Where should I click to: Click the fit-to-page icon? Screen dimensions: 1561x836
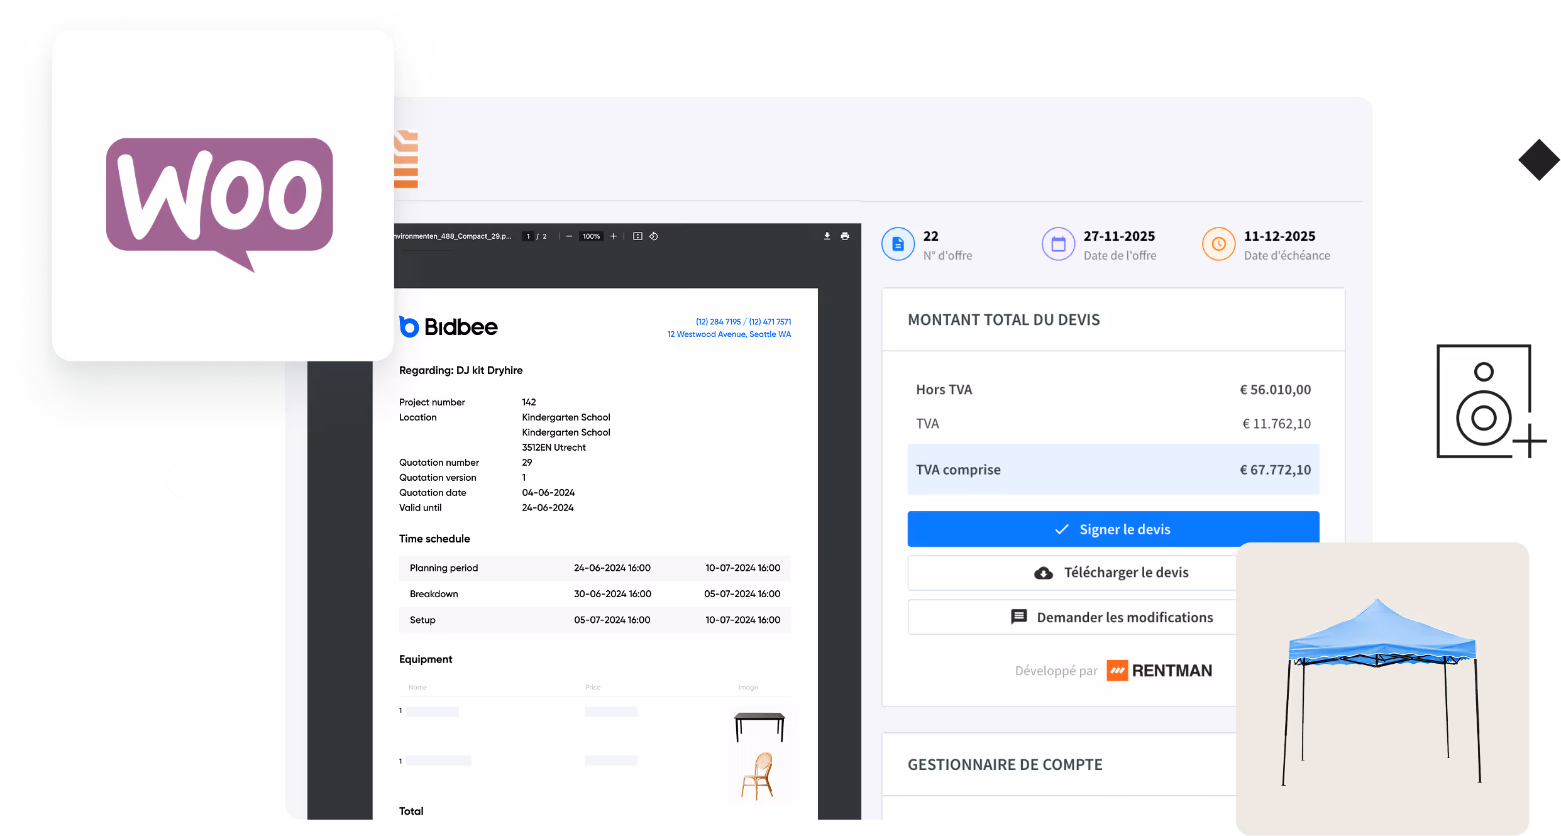click(x=637, y=236)
